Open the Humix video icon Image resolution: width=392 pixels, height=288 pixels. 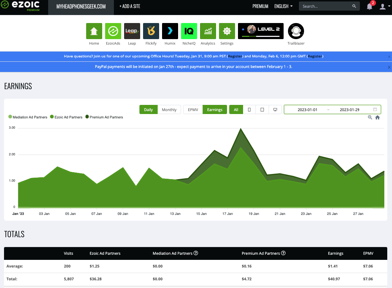click(x=170, y=31)
